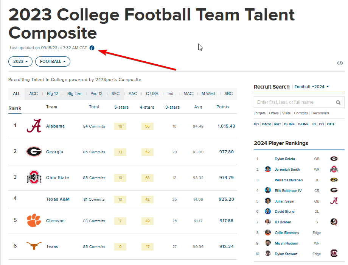
Task: Select the SEC conference tab
Action: pos(115,94)
